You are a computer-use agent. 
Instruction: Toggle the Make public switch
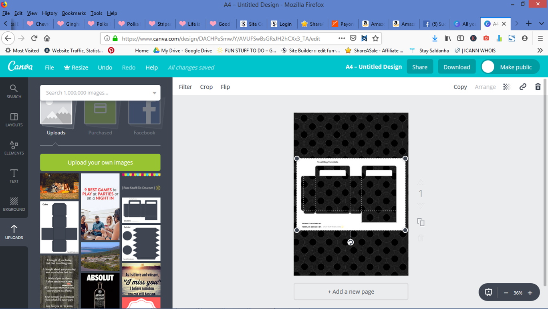pyautogui.click(x=488, y=67)
